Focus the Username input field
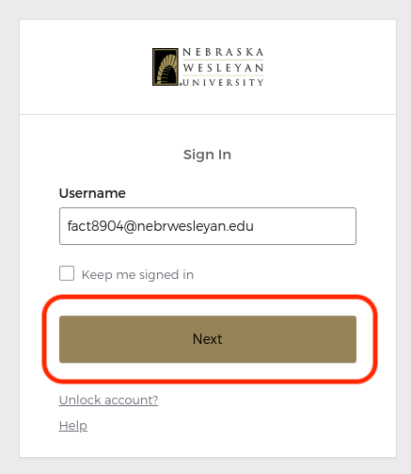Viewport: 411px width, 474px height. tap(208, 226)
